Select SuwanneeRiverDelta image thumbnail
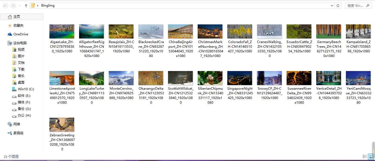This screenshot has width=375, height=161. point(299,78)
